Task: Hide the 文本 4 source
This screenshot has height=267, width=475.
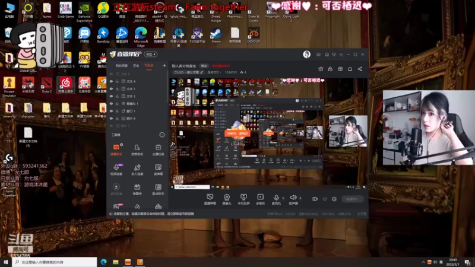Action: pyautogui.click(x=111, y=81)
